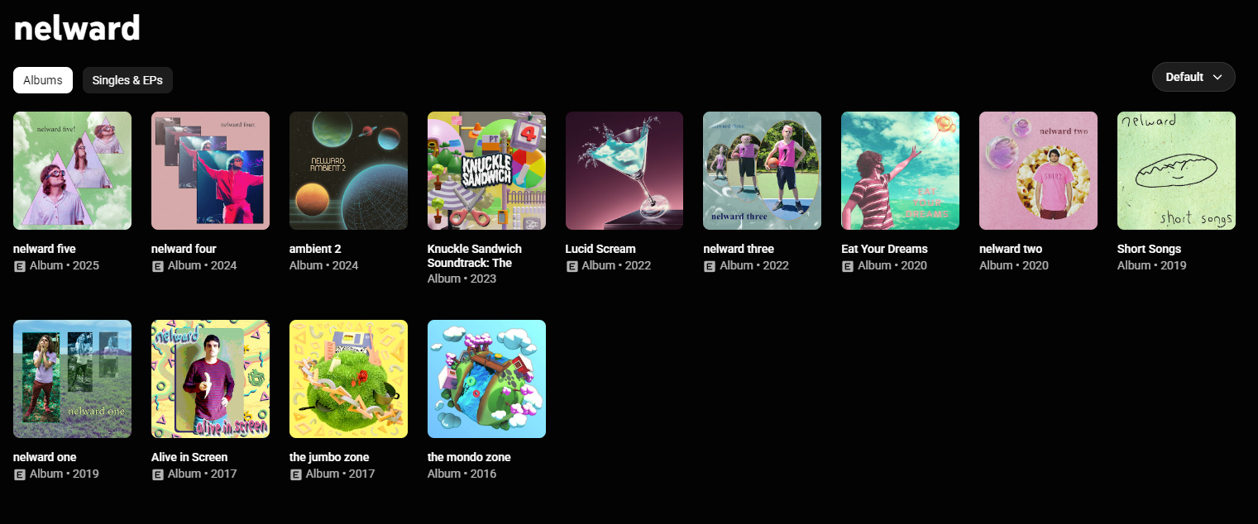This screenshot has width=1258, height=524.
Task: Switch to the Singles & EPs tab
Action: (x=127, y=80)
